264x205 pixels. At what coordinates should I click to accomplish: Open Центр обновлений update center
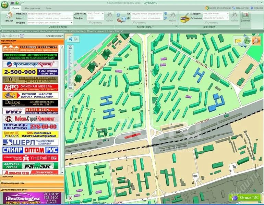pyautogui.click(x=218, y=8)
